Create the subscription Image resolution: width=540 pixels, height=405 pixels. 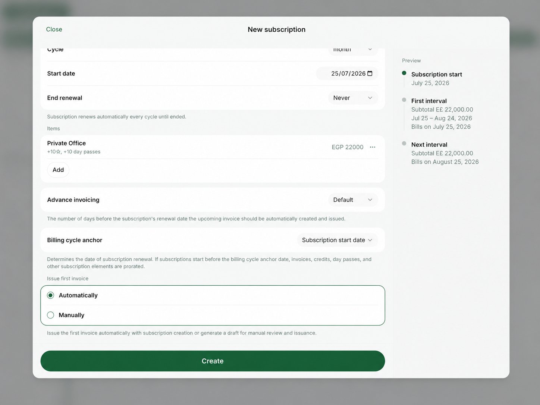(x=213, y=361)
